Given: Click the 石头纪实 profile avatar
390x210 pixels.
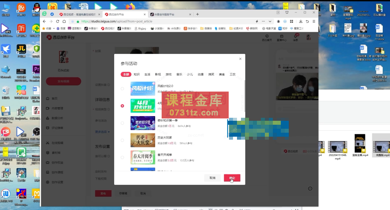Looking at the screenshot, I should pyautogui.click(x=63, y=57).
